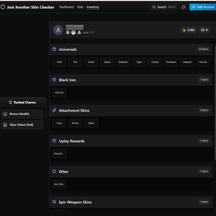Image resolution: width=216 pixels, height=216 pixels.
Task: Select the Gray attachment skin
Action: (x=59, y=123)
